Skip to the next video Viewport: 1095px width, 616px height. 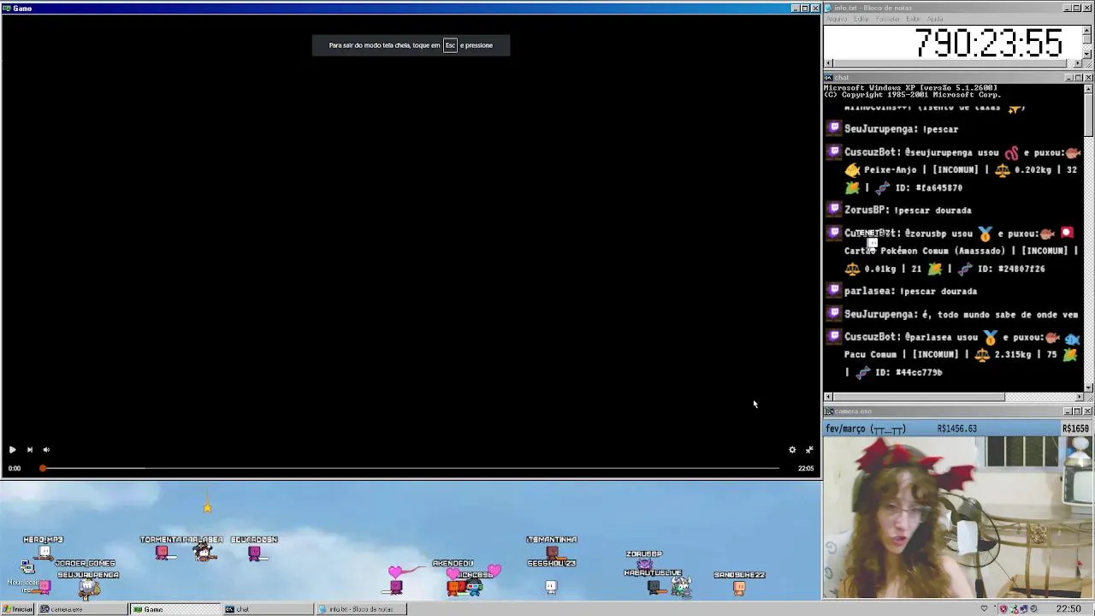29,450
